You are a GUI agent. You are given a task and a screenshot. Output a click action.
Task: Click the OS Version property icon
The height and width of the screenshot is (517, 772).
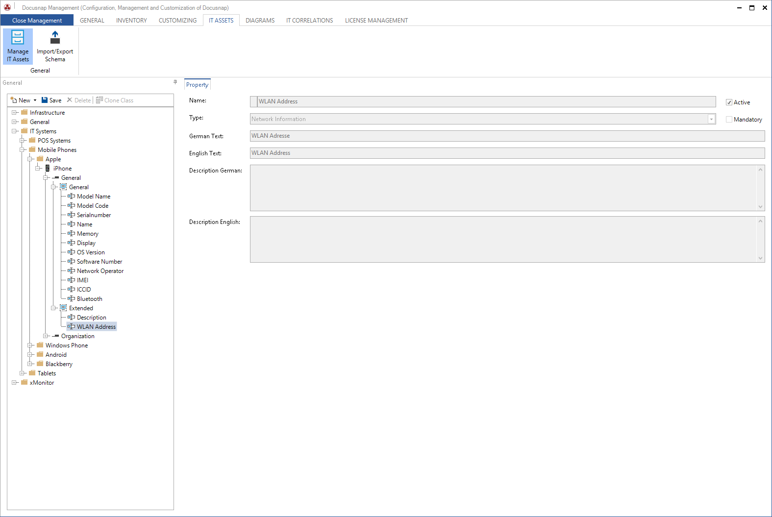point(72,252)
